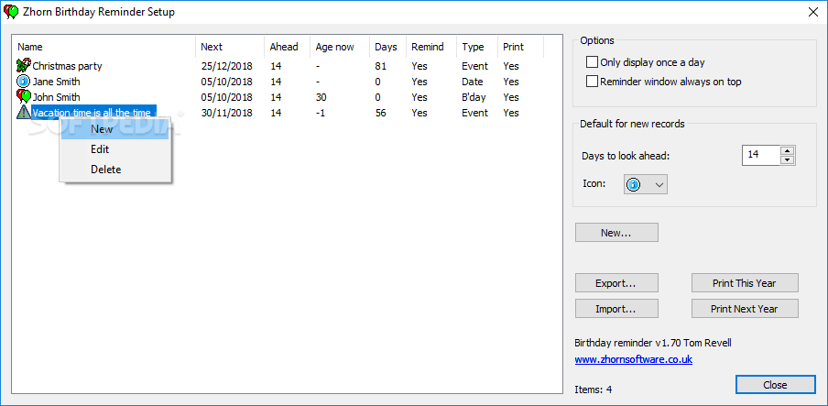The height and width of the screenshot is (406, 828).
Task: Click Print This Year button
Action: (x=745, y=283)
